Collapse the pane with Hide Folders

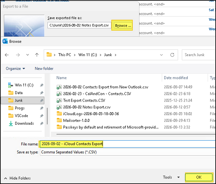[18, 178]
